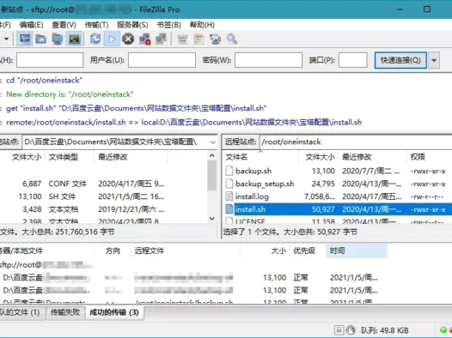Screen dimensions: 452x338
Task: Sort remote files by 文件大小 column
Action: 319,157
